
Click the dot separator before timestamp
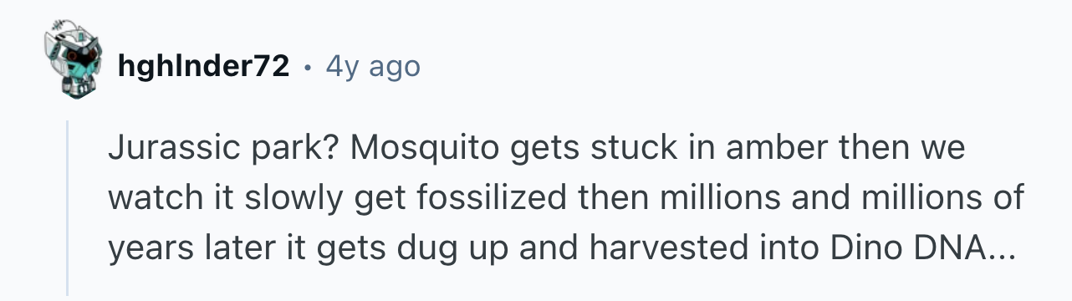click(x=309, y=67)
